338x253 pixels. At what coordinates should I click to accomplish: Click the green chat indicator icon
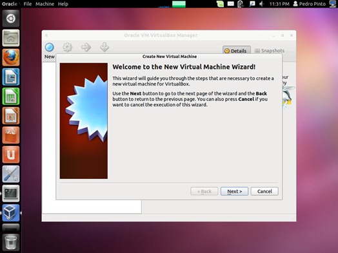pyautogui.click(x=220, y=4)
